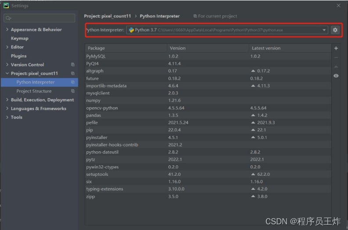Click upgrade arrow next to pyinstaller 5.0.1
The image size is (348, 230).
click(253, 137)
